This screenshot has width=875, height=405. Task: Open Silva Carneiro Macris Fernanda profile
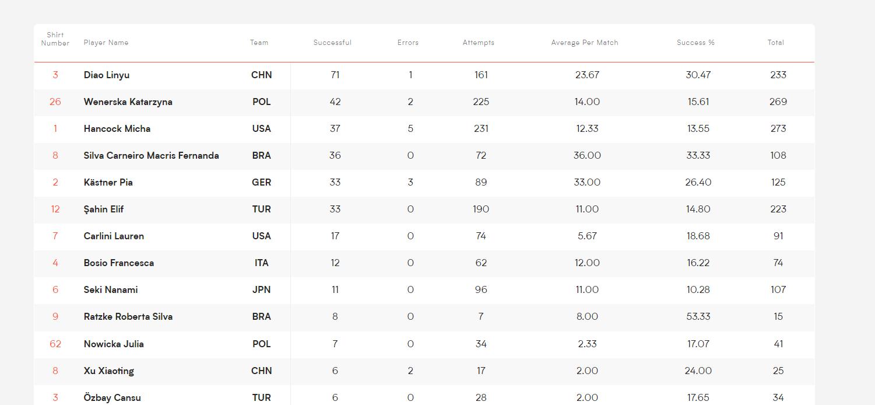click(x=152, y=156)
